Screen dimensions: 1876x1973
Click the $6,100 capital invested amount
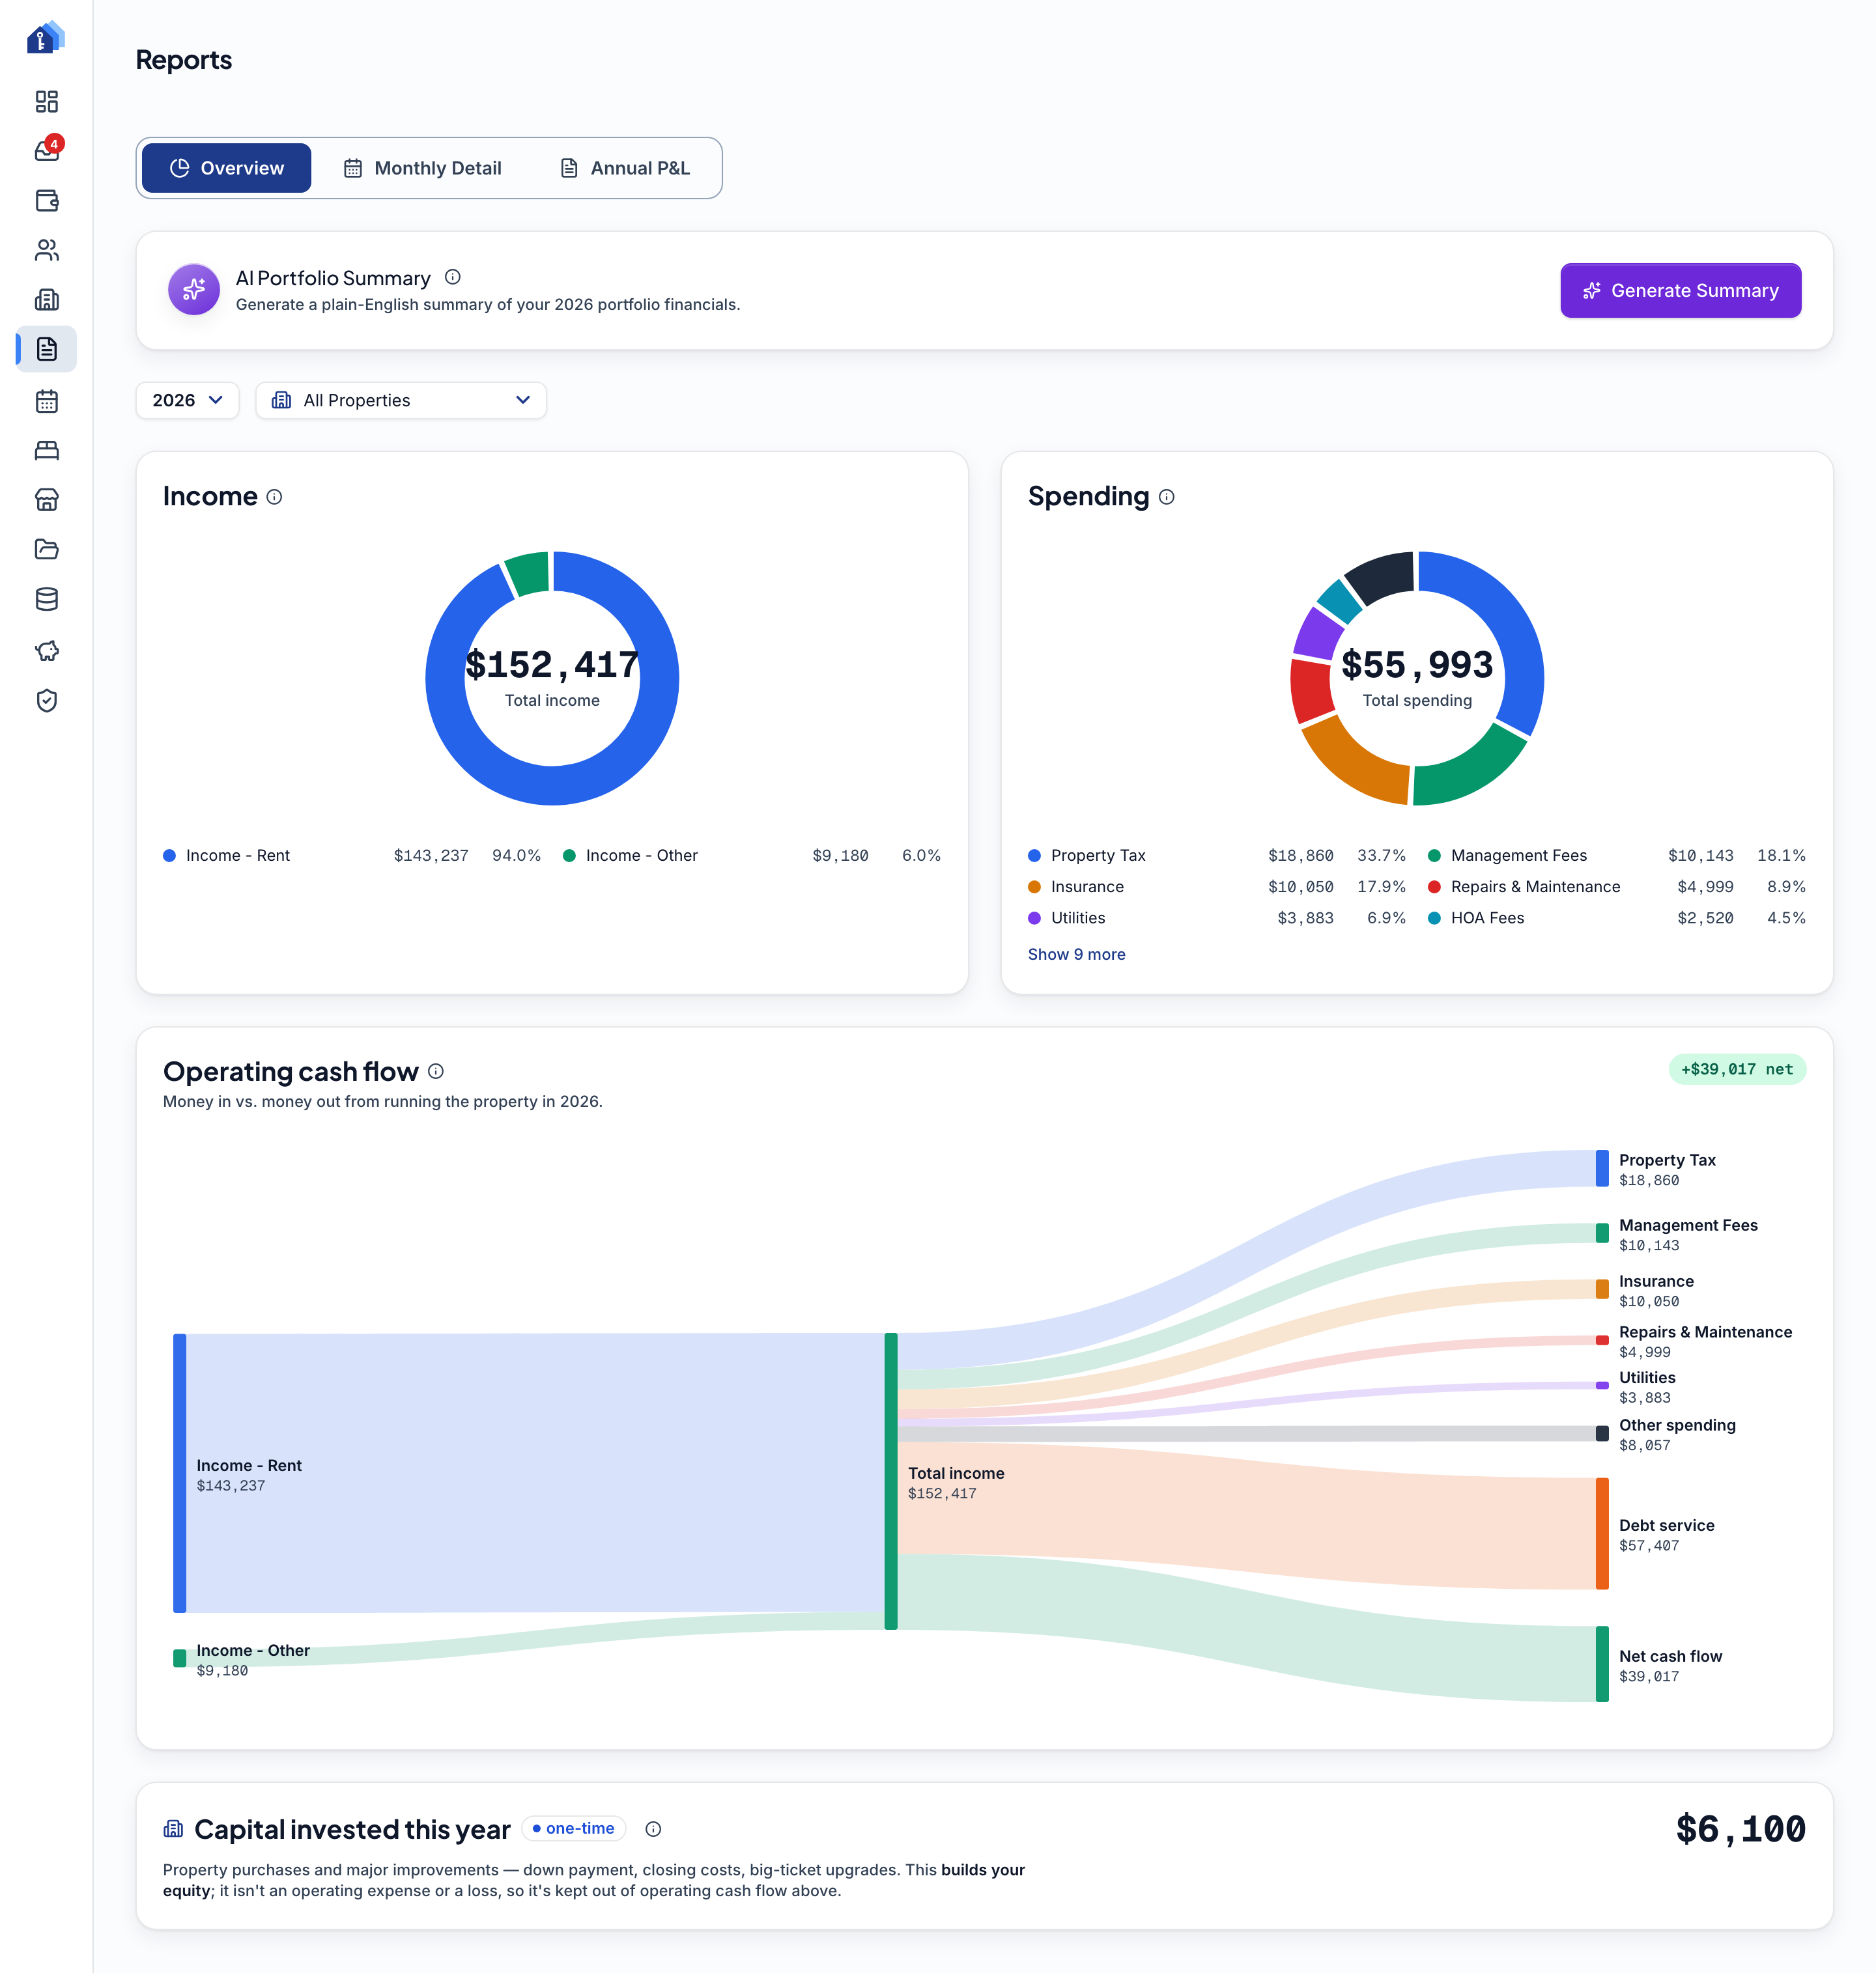tap(1740, 1829)
